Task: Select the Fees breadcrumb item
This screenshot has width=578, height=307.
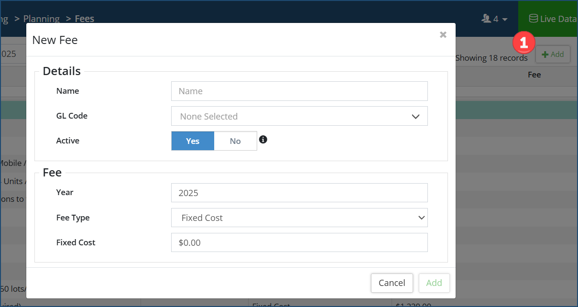Action: point(85,19)
